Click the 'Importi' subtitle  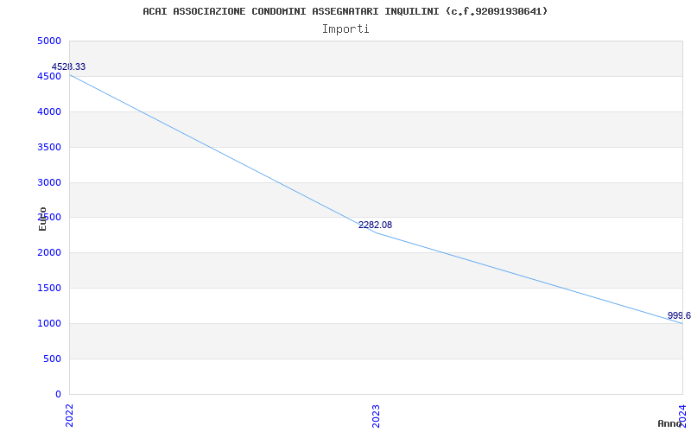click(x=345, y=29)
